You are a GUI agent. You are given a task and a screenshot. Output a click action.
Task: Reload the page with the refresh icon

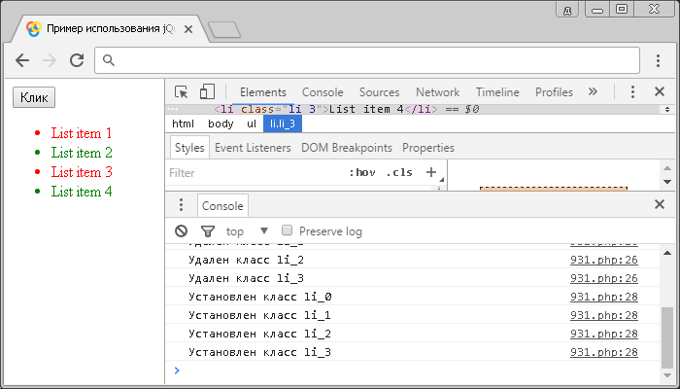pyautogui.click(x=77, y=60)
